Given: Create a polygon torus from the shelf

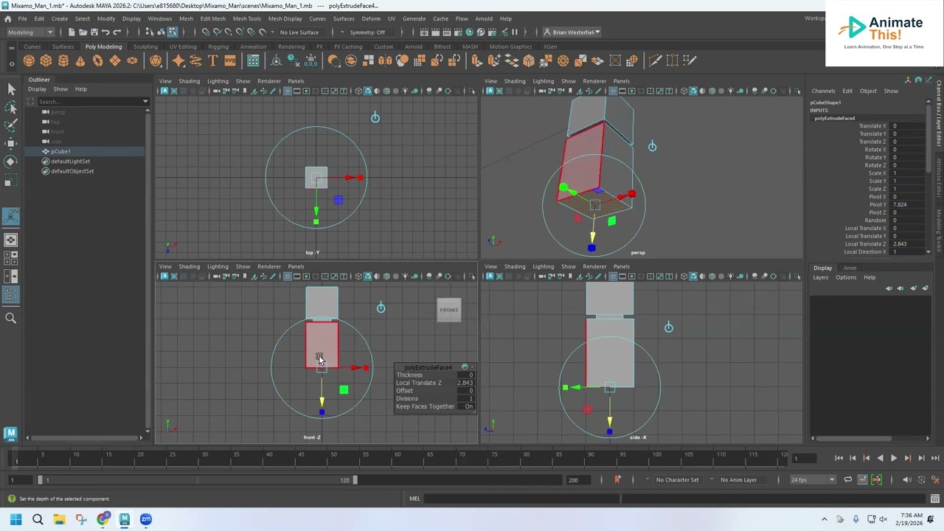Looking at the screenshot, I should 98,60.
